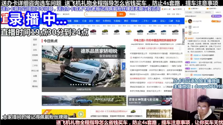Viewport: 223px width, 125px height.
Task: Click the right arrow at brand strip end
Action: pyautogui.click(x=180, y=25)
